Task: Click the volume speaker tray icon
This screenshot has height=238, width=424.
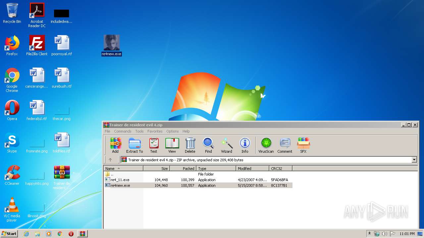Action: pos(385,234)
